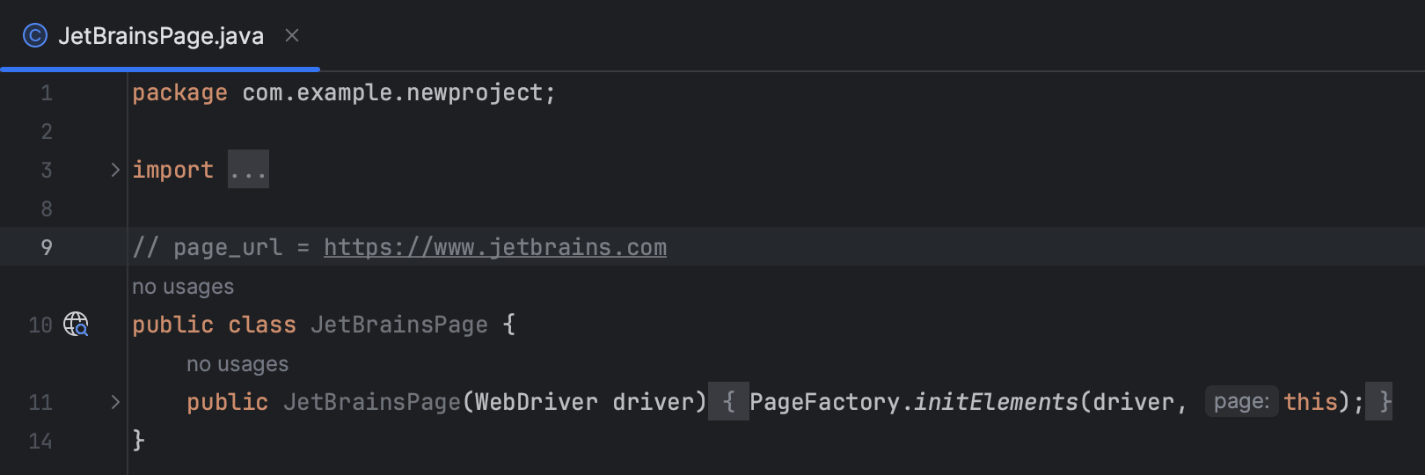This screenshot has width=1425, height=475.
Task: Expand the folded constructor chevron on line 11
Action: [115, 402]
